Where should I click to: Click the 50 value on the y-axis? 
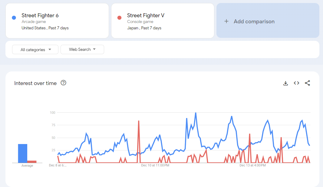(53, 138)
